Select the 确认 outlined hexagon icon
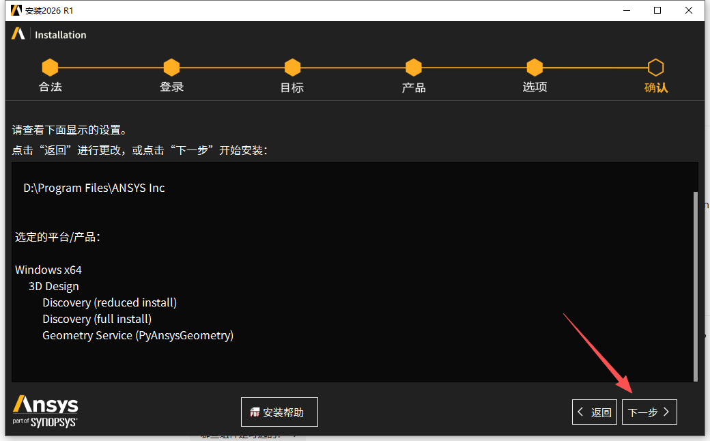The image size is (710, 441). [x=655, y=68]
